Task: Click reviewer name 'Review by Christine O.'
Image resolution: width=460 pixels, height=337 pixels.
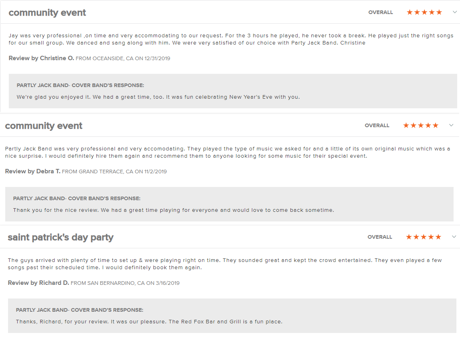Action: [x=41, y=58]
